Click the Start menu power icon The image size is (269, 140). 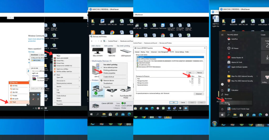tap(222, 109)
